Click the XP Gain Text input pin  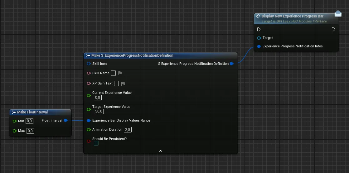tap(89, 84)
